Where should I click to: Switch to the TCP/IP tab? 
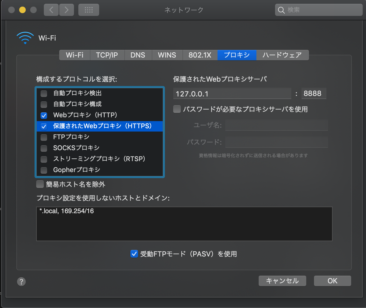click(107, 55)
